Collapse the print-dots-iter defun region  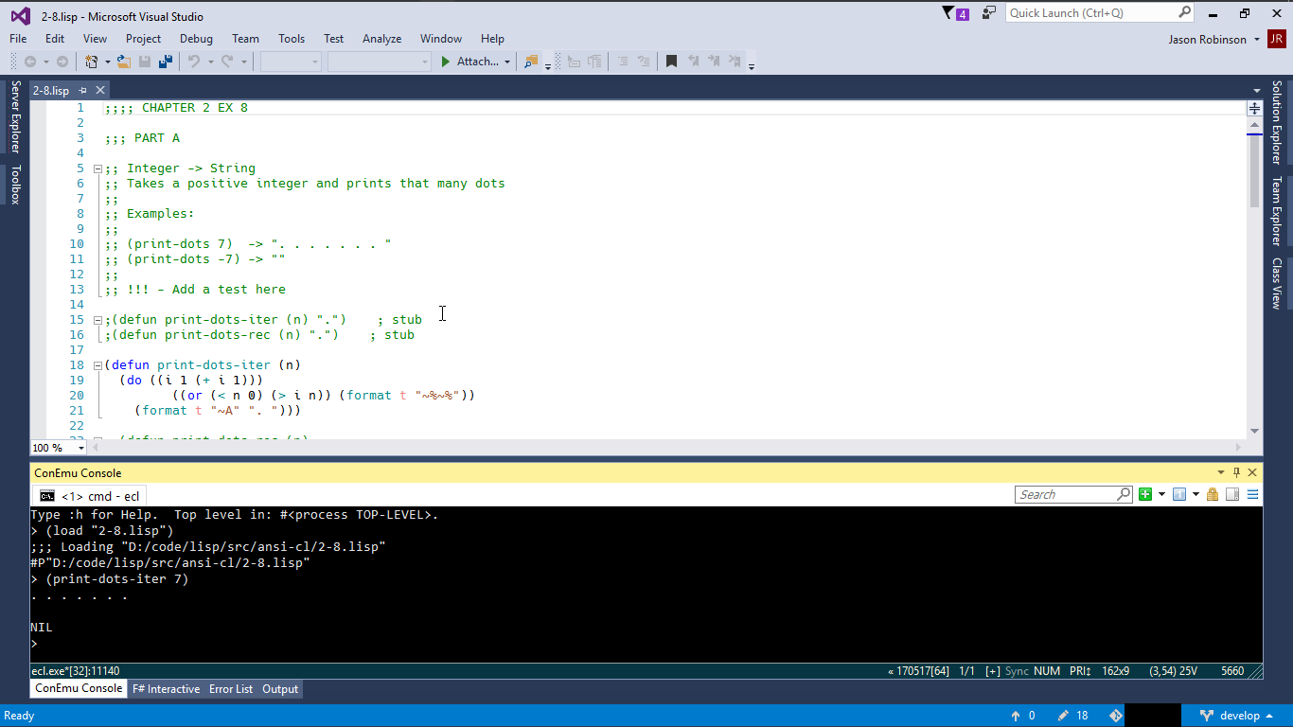coord(97,364)
